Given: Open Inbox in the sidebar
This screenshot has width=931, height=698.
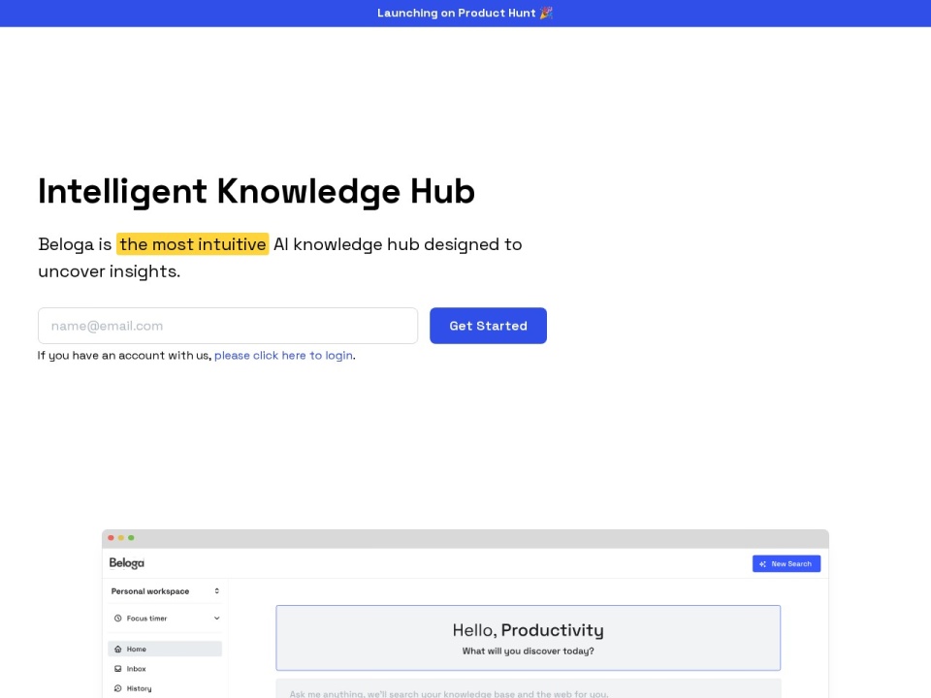Looking at the screenshot, I should 165,668.
